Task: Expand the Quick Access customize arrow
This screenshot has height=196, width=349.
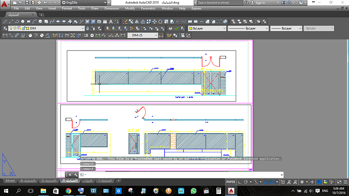Action: (x=109, y=3)
